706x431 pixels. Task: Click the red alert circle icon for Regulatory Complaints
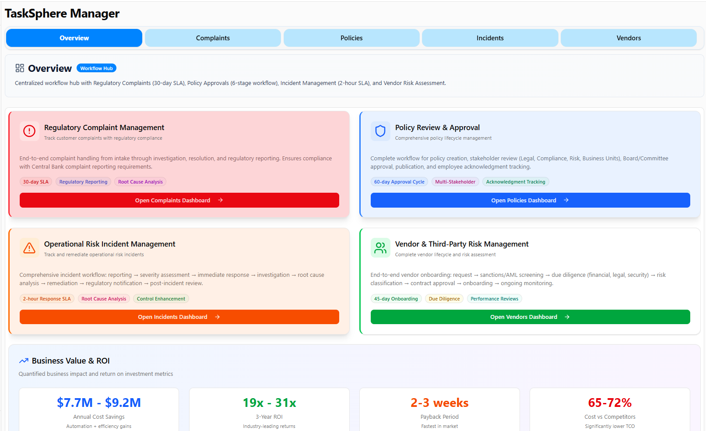point(29,131)
